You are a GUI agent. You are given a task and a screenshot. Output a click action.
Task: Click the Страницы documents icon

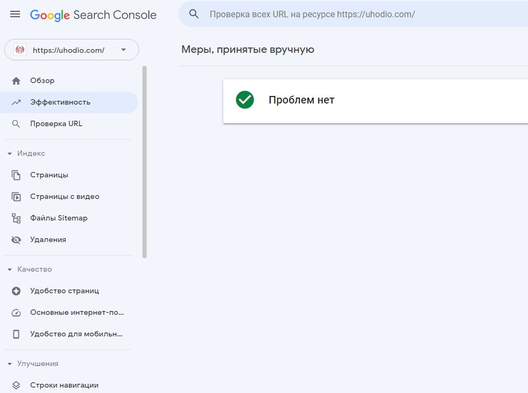tap(16, 175)
